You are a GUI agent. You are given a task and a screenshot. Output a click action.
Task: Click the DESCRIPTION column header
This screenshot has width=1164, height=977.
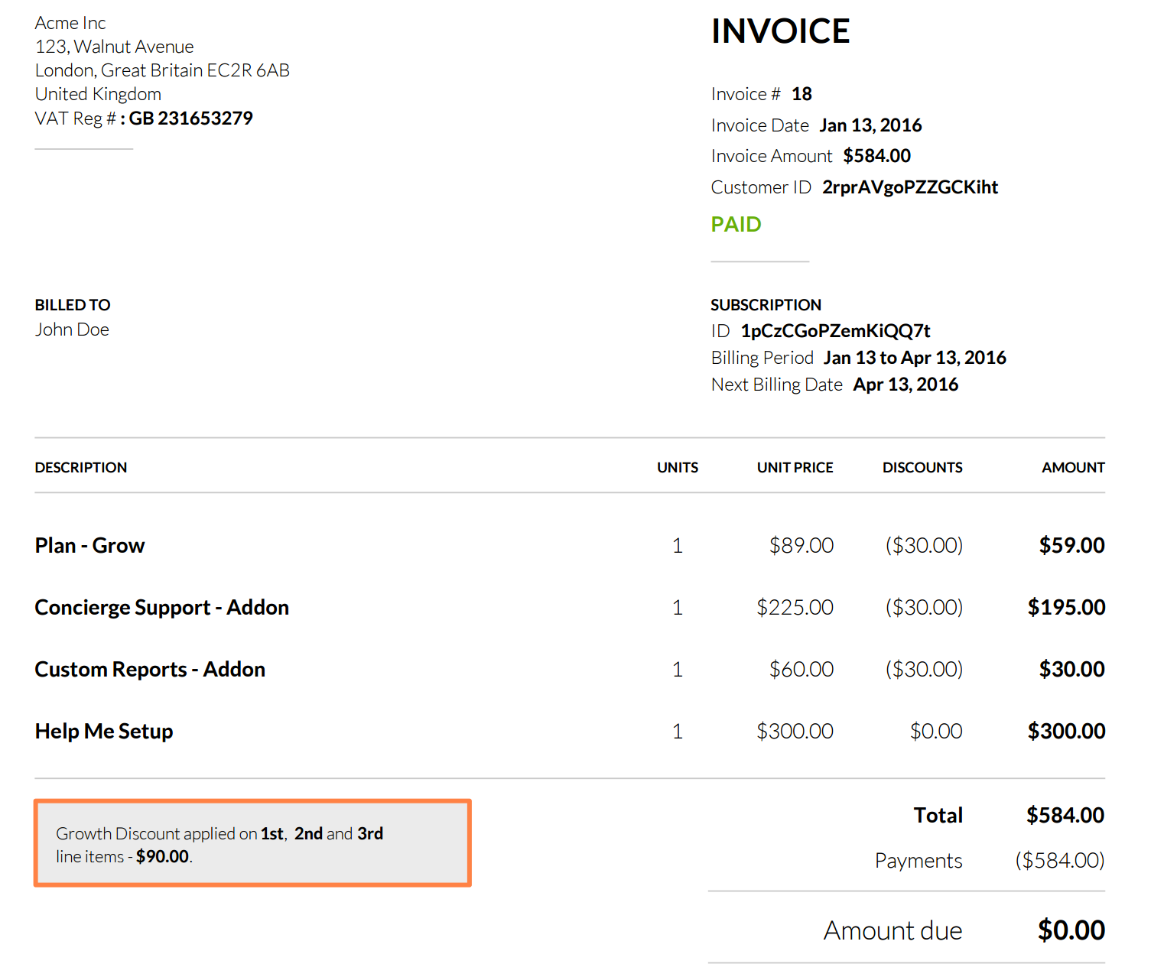pos(81,468)
